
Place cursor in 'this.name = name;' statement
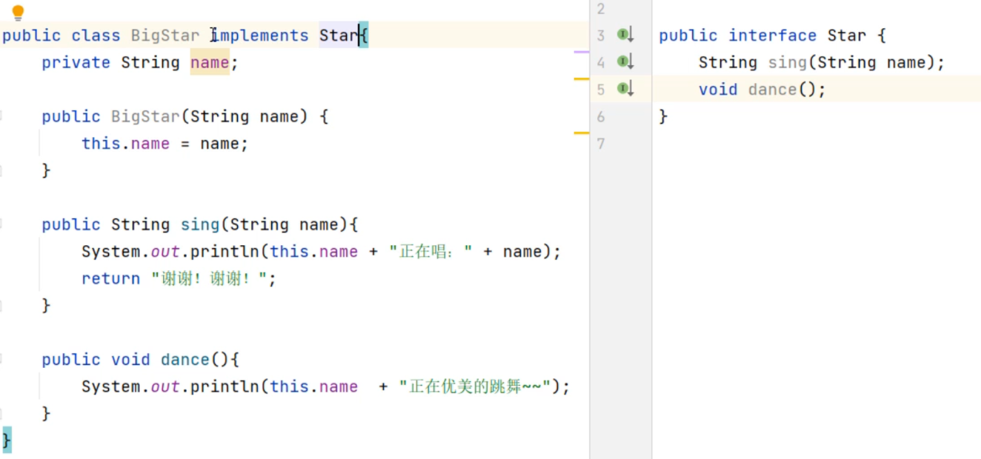[x=164, y=144]
